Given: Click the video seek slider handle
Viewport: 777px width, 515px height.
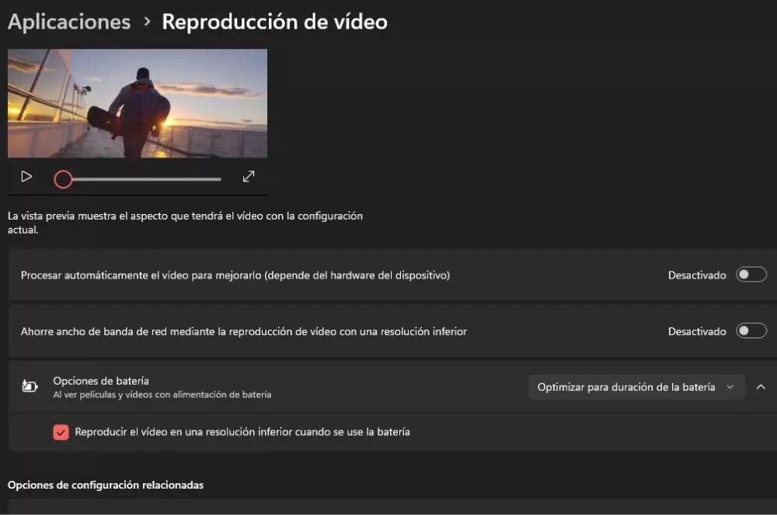Looking at the screenshot, I should point(63,179).
